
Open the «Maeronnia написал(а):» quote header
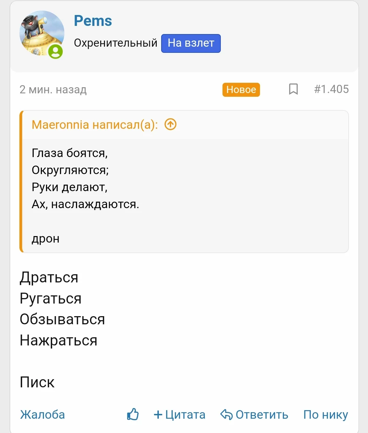tap(95, 125)
